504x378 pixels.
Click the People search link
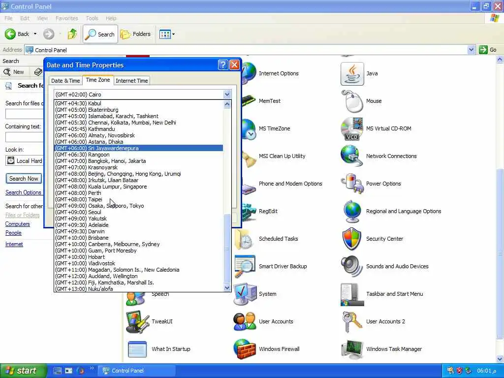(x=13, y=233)
